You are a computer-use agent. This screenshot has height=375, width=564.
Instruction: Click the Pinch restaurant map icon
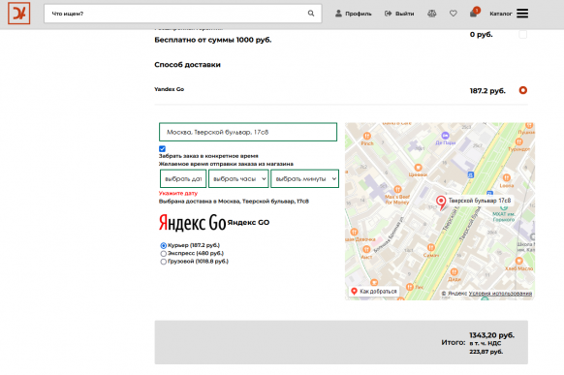pos(367,136)
